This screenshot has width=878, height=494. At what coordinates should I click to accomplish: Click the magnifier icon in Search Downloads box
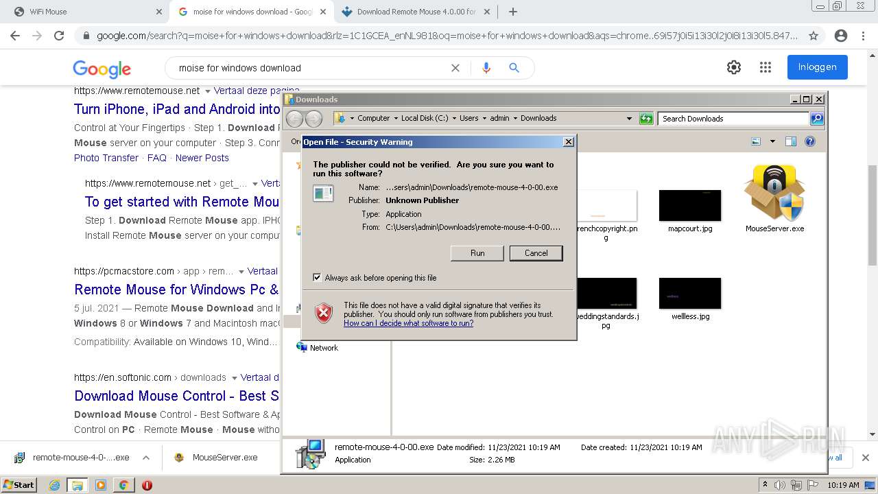817,119
